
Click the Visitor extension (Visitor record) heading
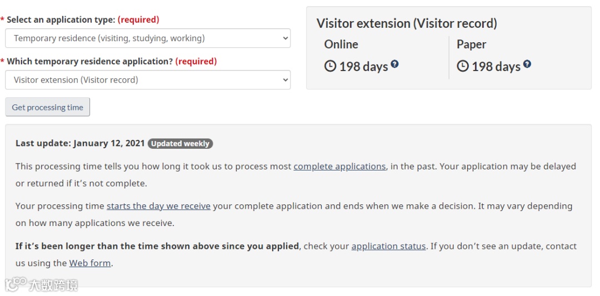(x=407, y=24)
